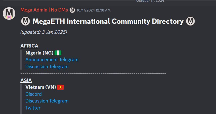Open the Vietnam Twitter link
216x114 pixels.
click(33, 108)
